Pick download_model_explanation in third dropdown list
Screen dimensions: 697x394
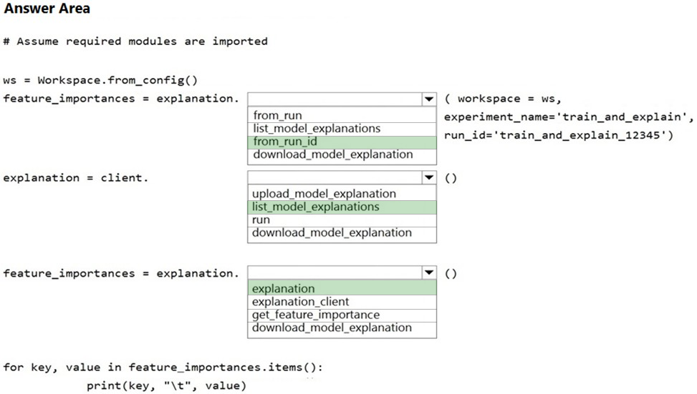(x=342, y=328)
